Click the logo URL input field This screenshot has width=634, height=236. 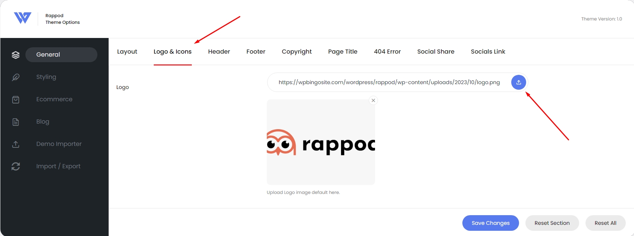[389, 82]
